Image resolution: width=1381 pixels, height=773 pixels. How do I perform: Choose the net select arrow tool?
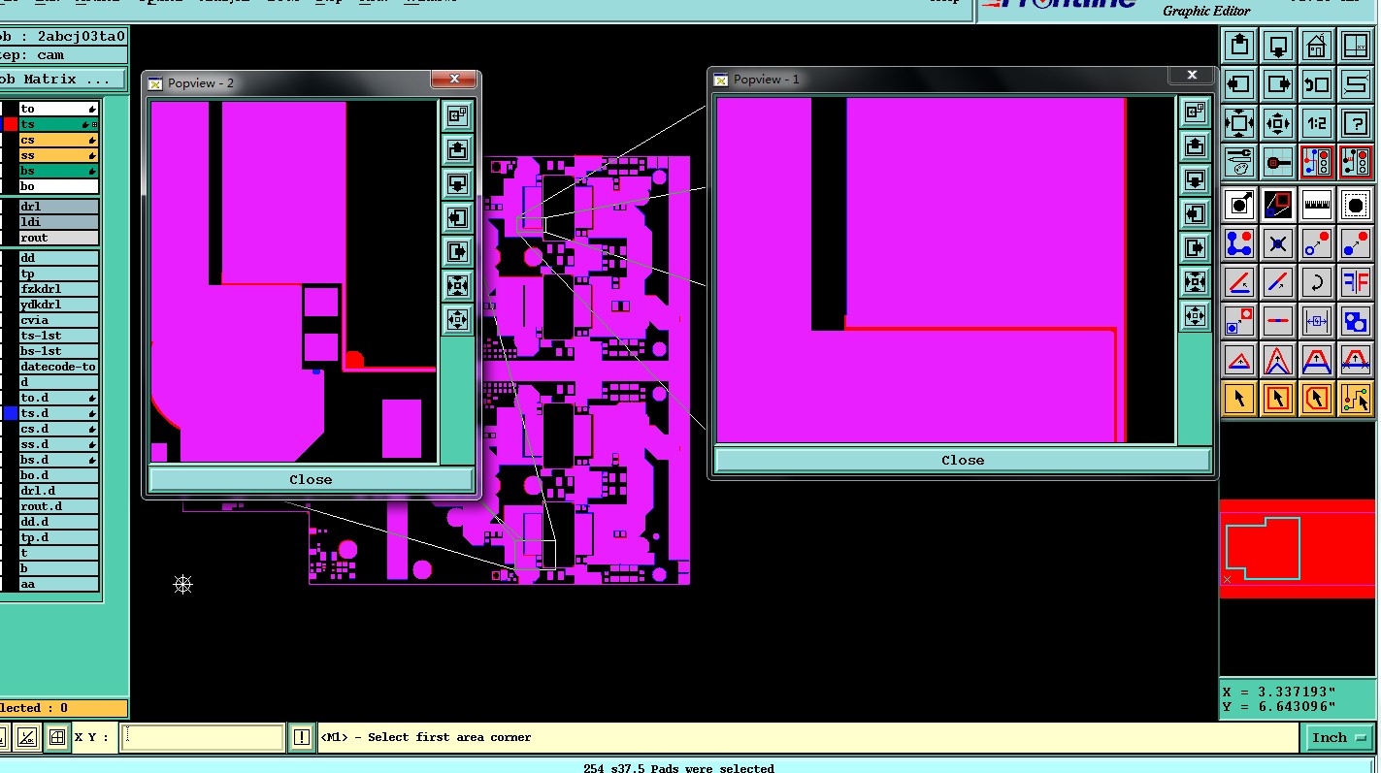point(1356,399)
